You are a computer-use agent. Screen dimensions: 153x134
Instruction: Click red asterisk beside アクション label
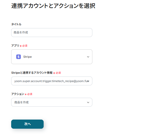click(26, 94)
